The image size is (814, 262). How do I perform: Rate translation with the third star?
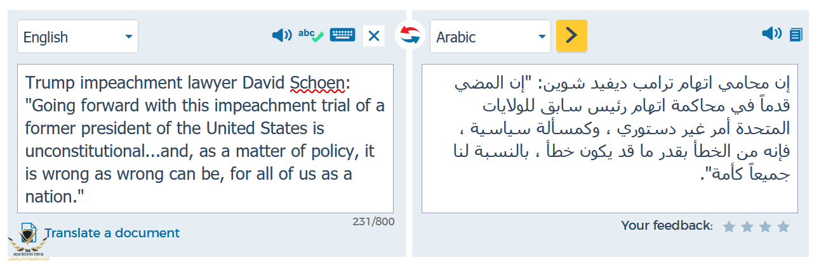pyautogui.click(x=765, y=226)
